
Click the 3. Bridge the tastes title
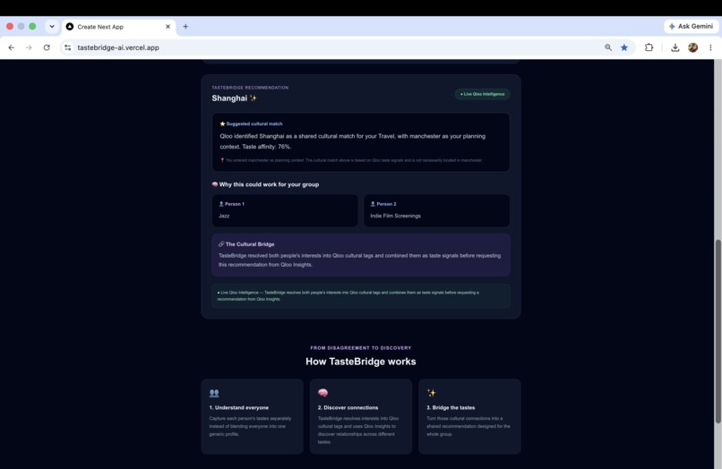click(x=451, y=407)
